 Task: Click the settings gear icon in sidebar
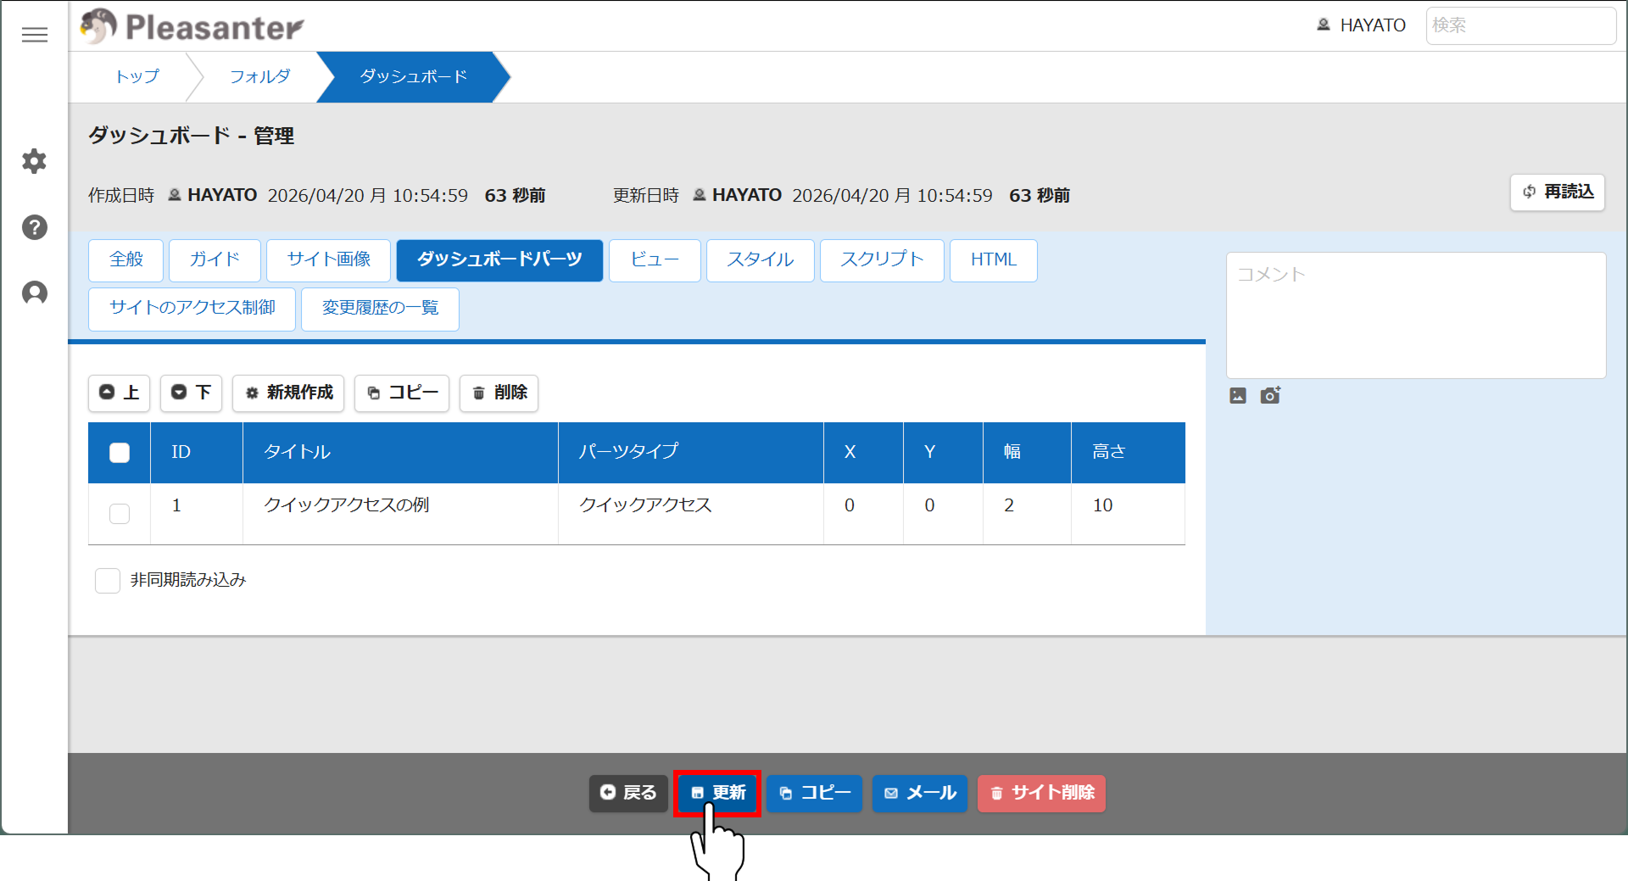[35, 161]
